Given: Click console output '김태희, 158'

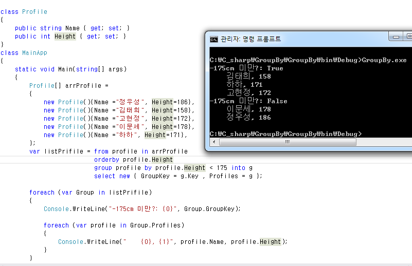Looking at the screenshot, I should click(248, 77).
